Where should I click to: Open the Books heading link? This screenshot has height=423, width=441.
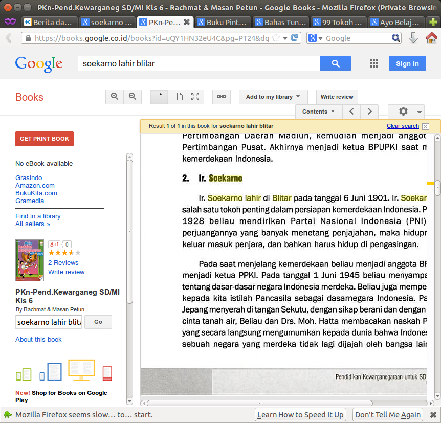point(29,97)
